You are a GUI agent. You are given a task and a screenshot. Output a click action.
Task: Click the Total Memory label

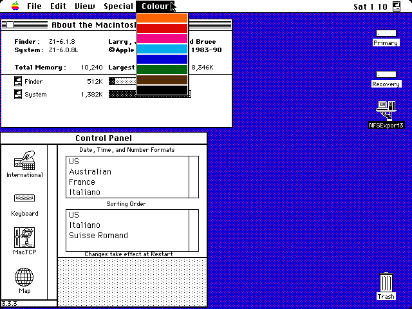coord(40,68)
